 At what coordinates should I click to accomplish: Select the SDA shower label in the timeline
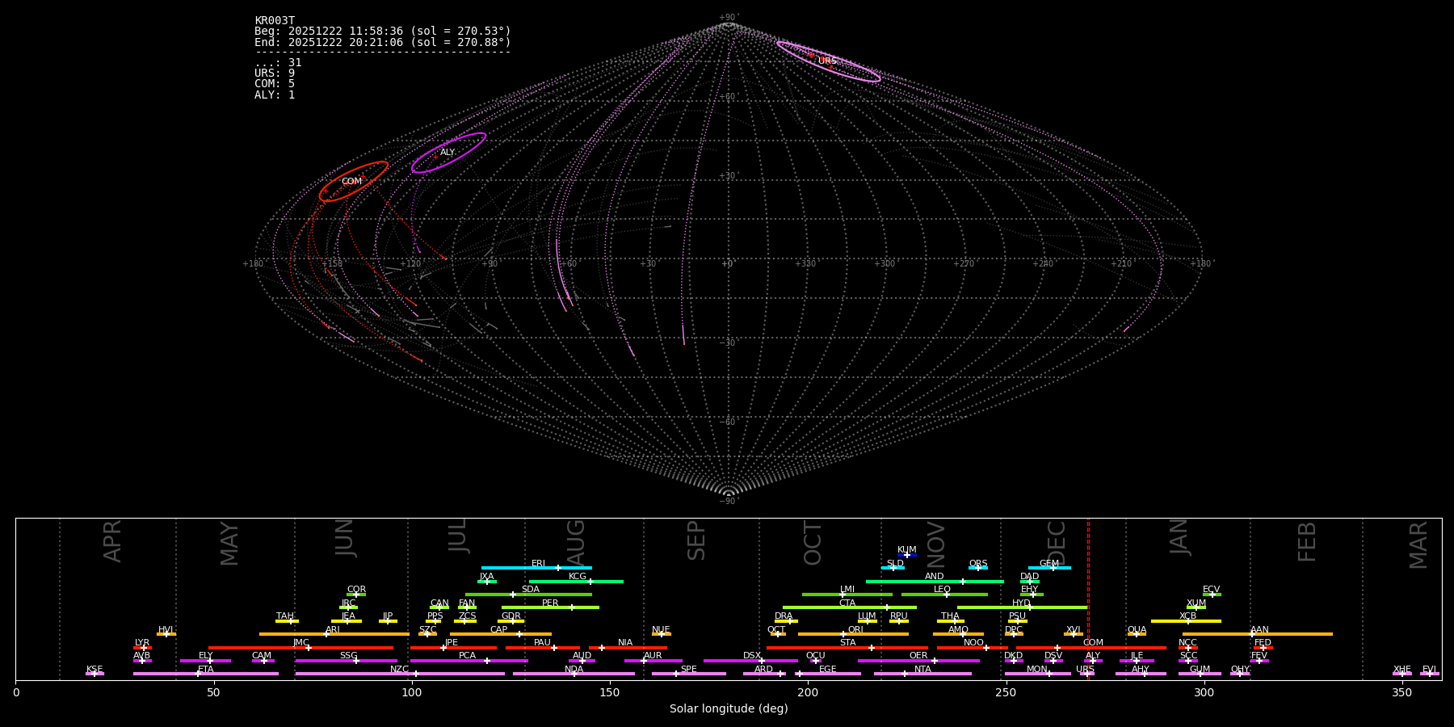pyautogui.click(x=530, y=590)
